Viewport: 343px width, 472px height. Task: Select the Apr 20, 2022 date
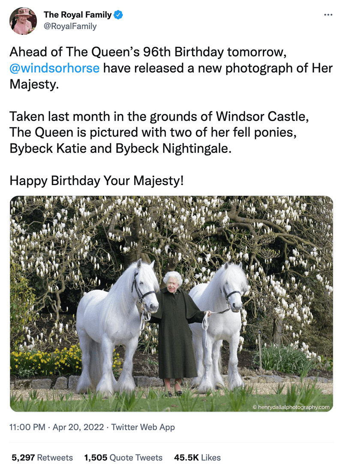coord(78,427)
